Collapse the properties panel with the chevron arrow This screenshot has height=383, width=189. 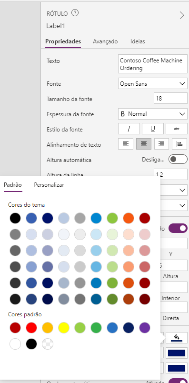coord(182,15)
